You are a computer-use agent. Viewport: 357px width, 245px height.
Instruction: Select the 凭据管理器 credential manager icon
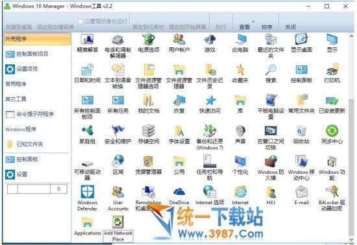pos(149,165)
